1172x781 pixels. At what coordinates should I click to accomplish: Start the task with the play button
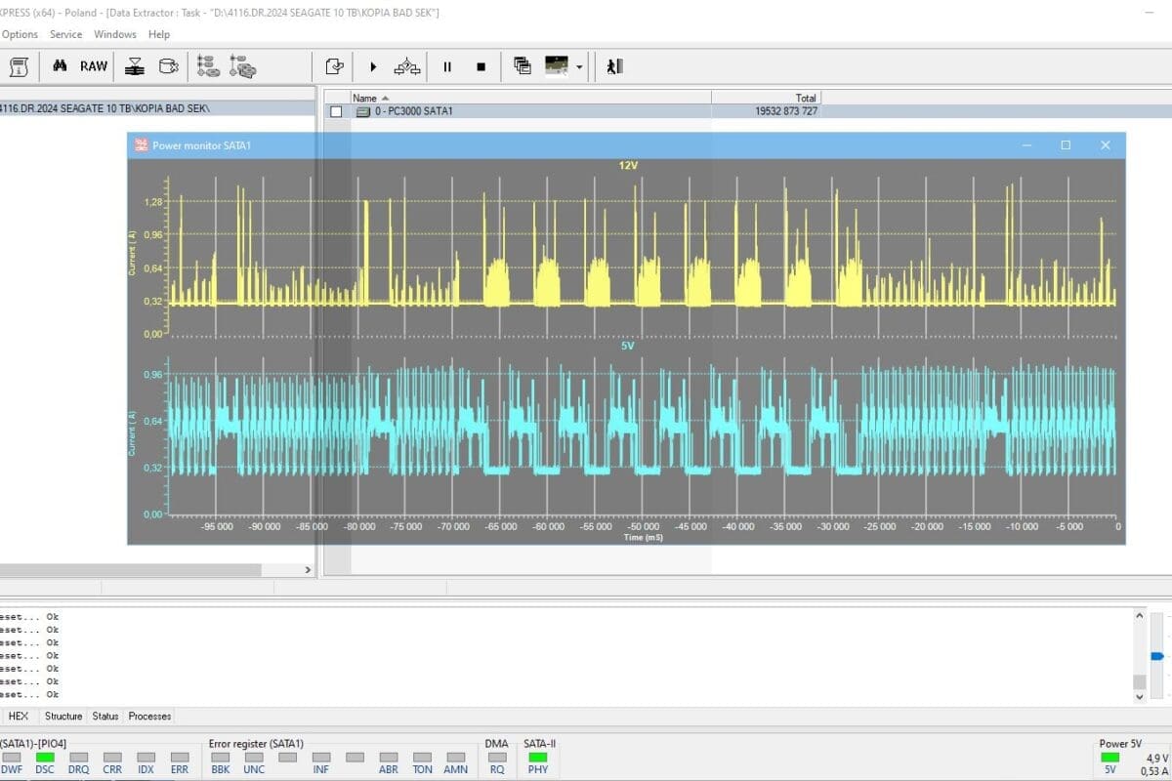pyautogui.click(x=373, y=66)
